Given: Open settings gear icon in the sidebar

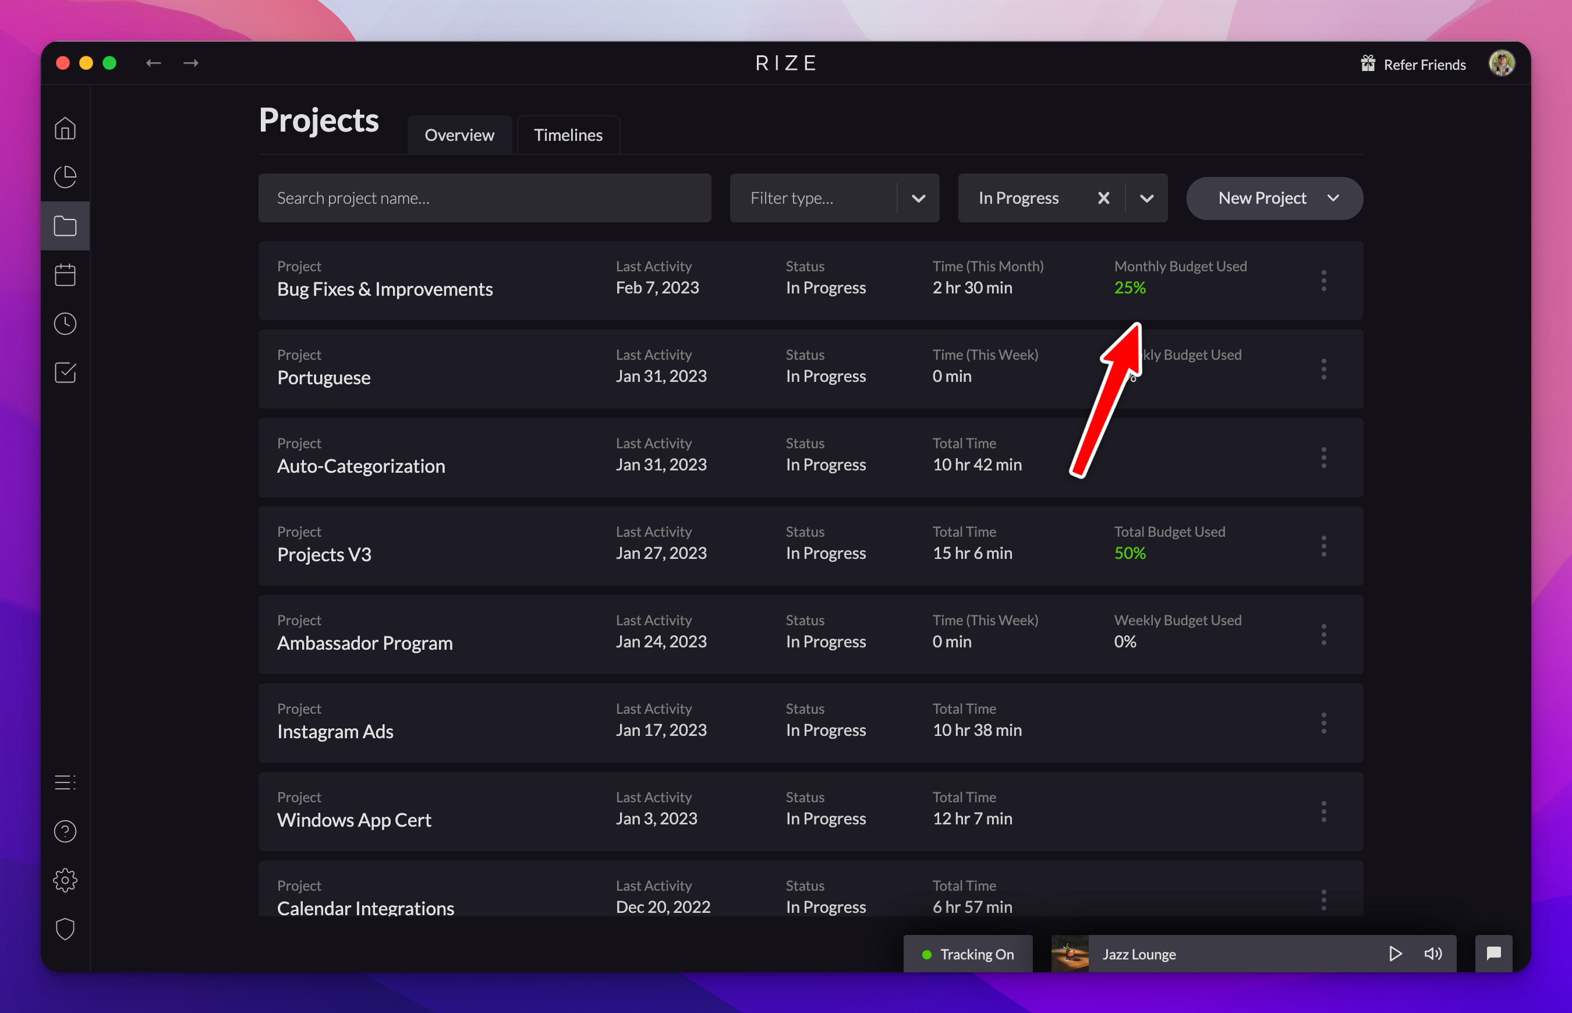Looking at the screenshot, I should point(65,880).
